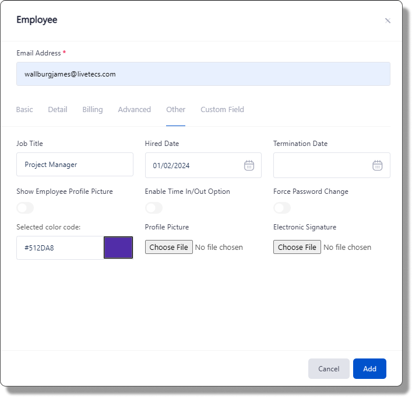
Task: Select the Advanced tab
Action: point(134,110)
